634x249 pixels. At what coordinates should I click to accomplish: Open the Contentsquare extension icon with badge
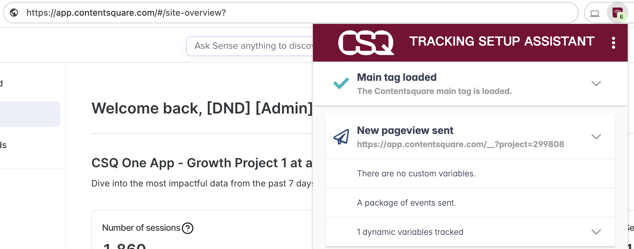(x=617, y=13)
